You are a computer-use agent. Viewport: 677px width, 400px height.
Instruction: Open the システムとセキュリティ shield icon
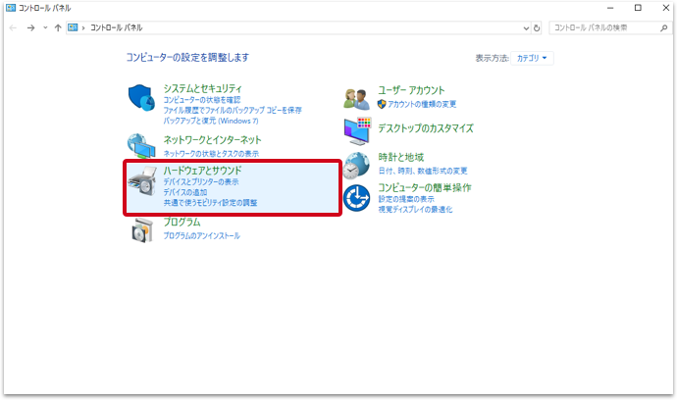141,98
